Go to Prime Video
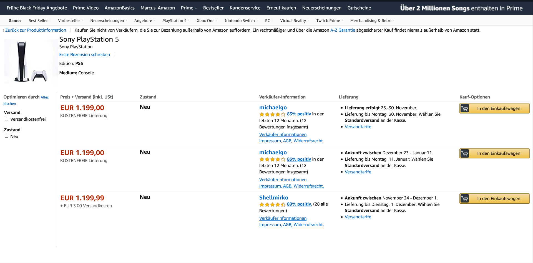The width and height of the screenshot is (533, 263). (x=86, y=8)
